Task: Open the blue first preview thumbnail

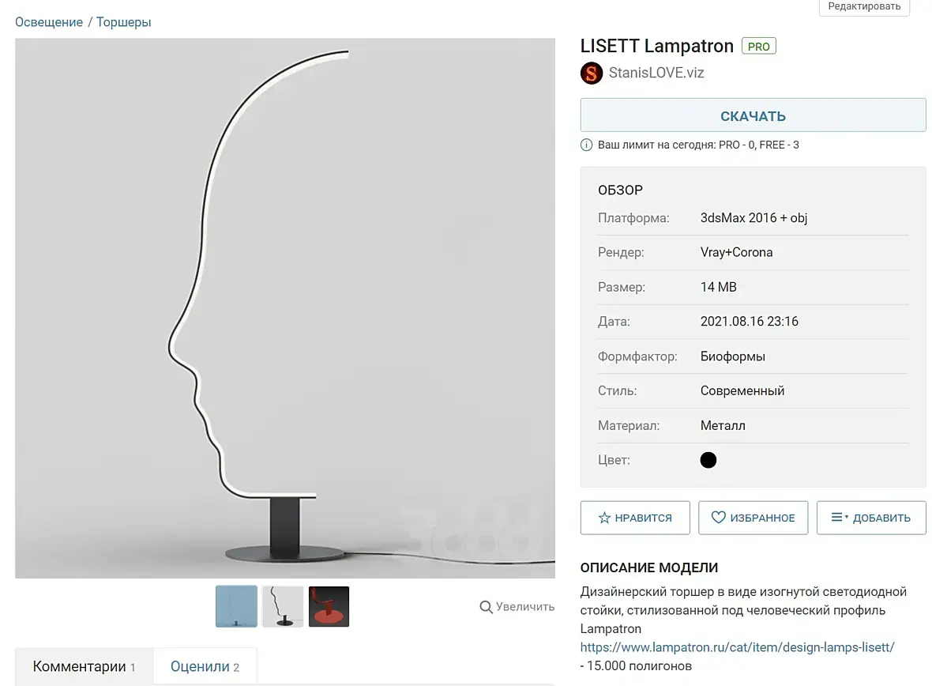Action: [x=236, y=606]
